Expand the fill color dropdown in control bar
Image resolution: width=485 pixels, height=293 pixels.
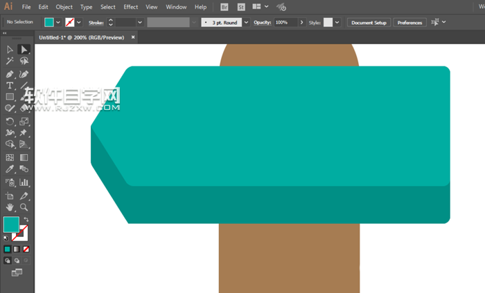coord(58,22)
